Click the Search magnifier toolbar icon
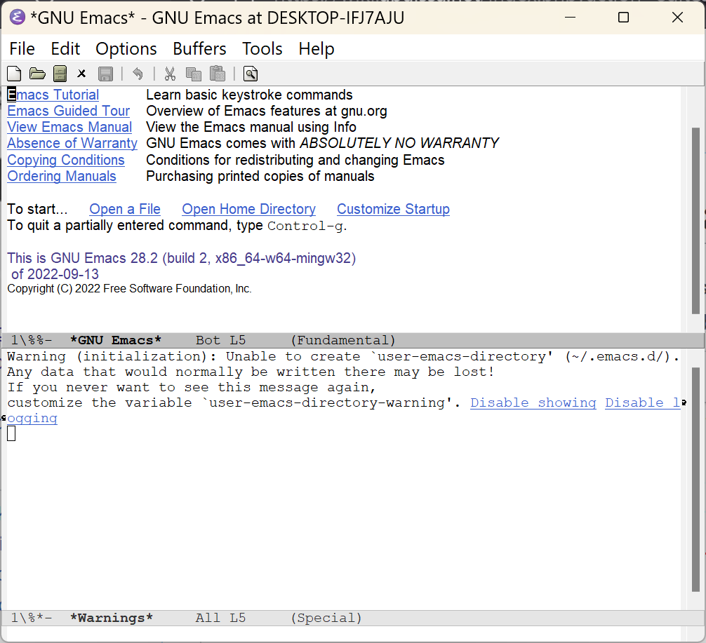 251,74
